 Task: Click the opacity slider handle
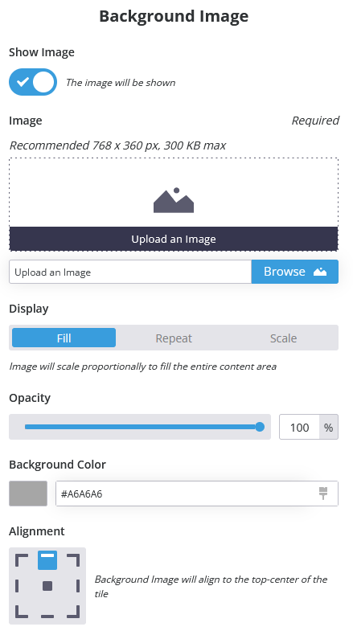pyautogui.click(x=260, y=427)
